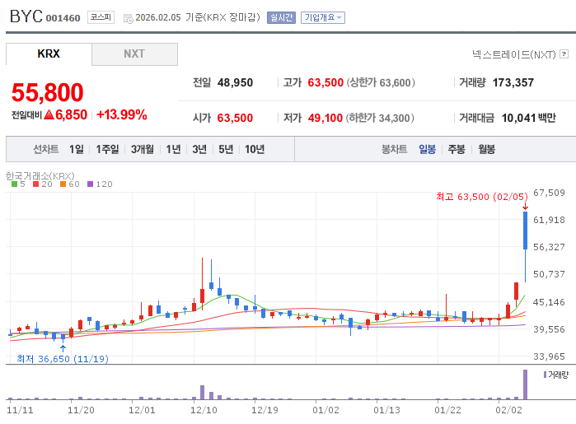Click the red 20-day moving average swatch
576x424 pixels.
pyautogui.click(x=35, y=184)
